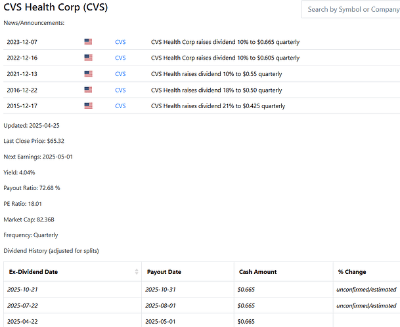Click the US flag icon in the 2023-12-07 row

(x=88, y=41)
